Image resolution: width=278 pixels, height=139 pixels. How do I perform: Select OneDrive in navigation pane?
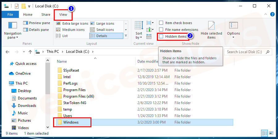(x=20, y=74)
